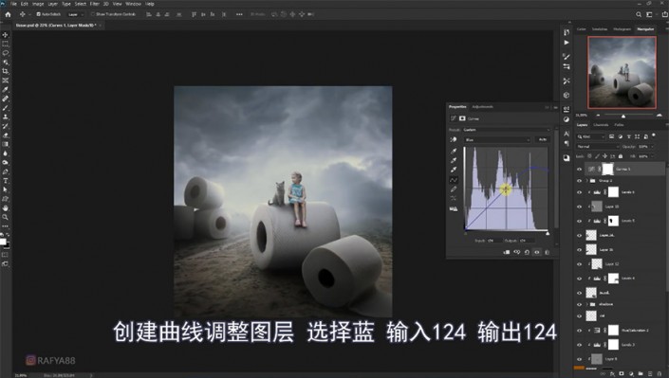Viewport: 669px width, 378px height.
Task: Sample the gray point eyedropper in Curves
Action: (454, 160)
